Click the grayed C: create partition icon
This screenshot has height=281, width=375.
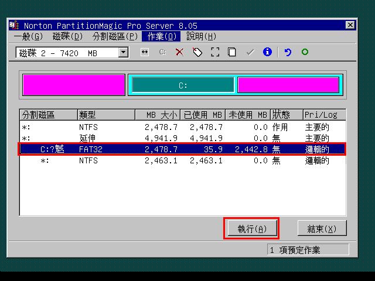tap(162, 52)
